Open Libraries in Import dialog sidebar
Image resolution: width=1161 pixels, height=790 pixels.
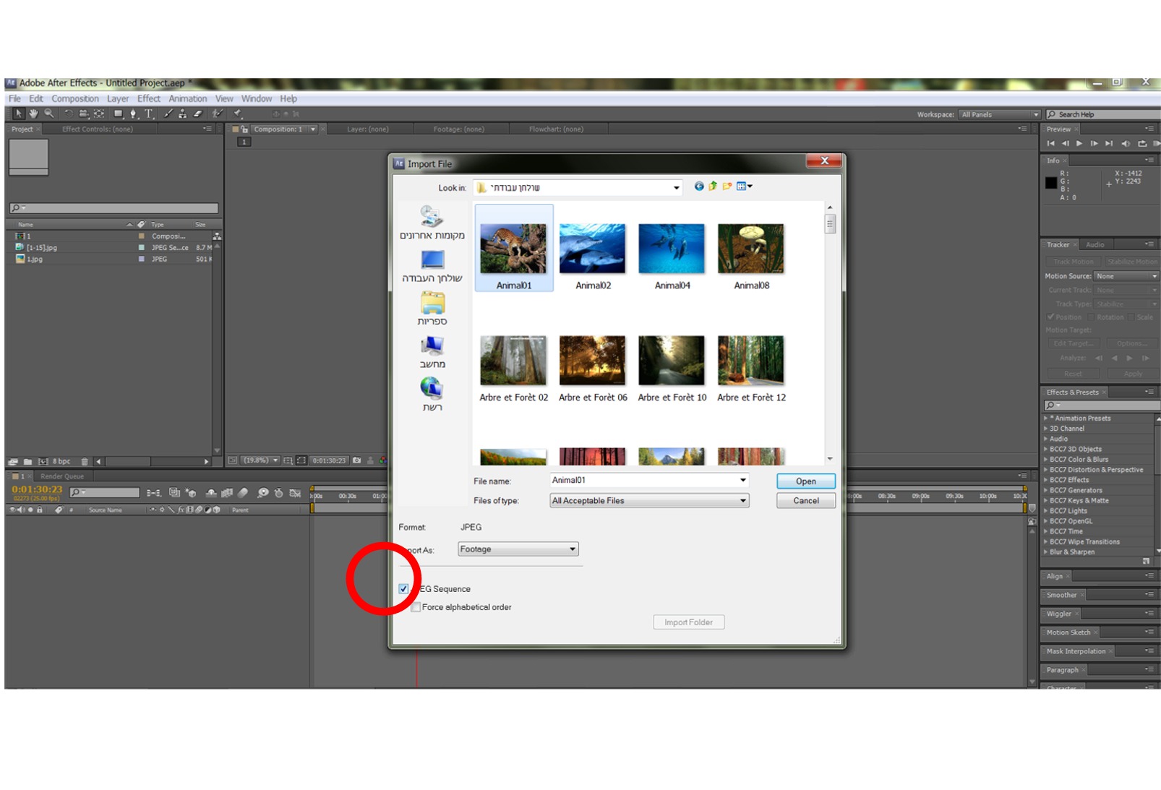432,309
